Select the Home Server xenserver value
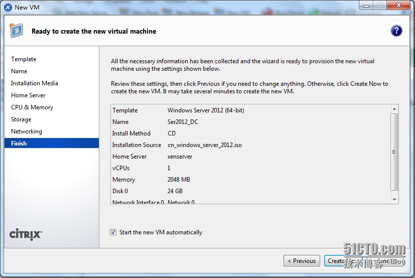The width and height of the screenshot is (415, 278). click(180, 157)
